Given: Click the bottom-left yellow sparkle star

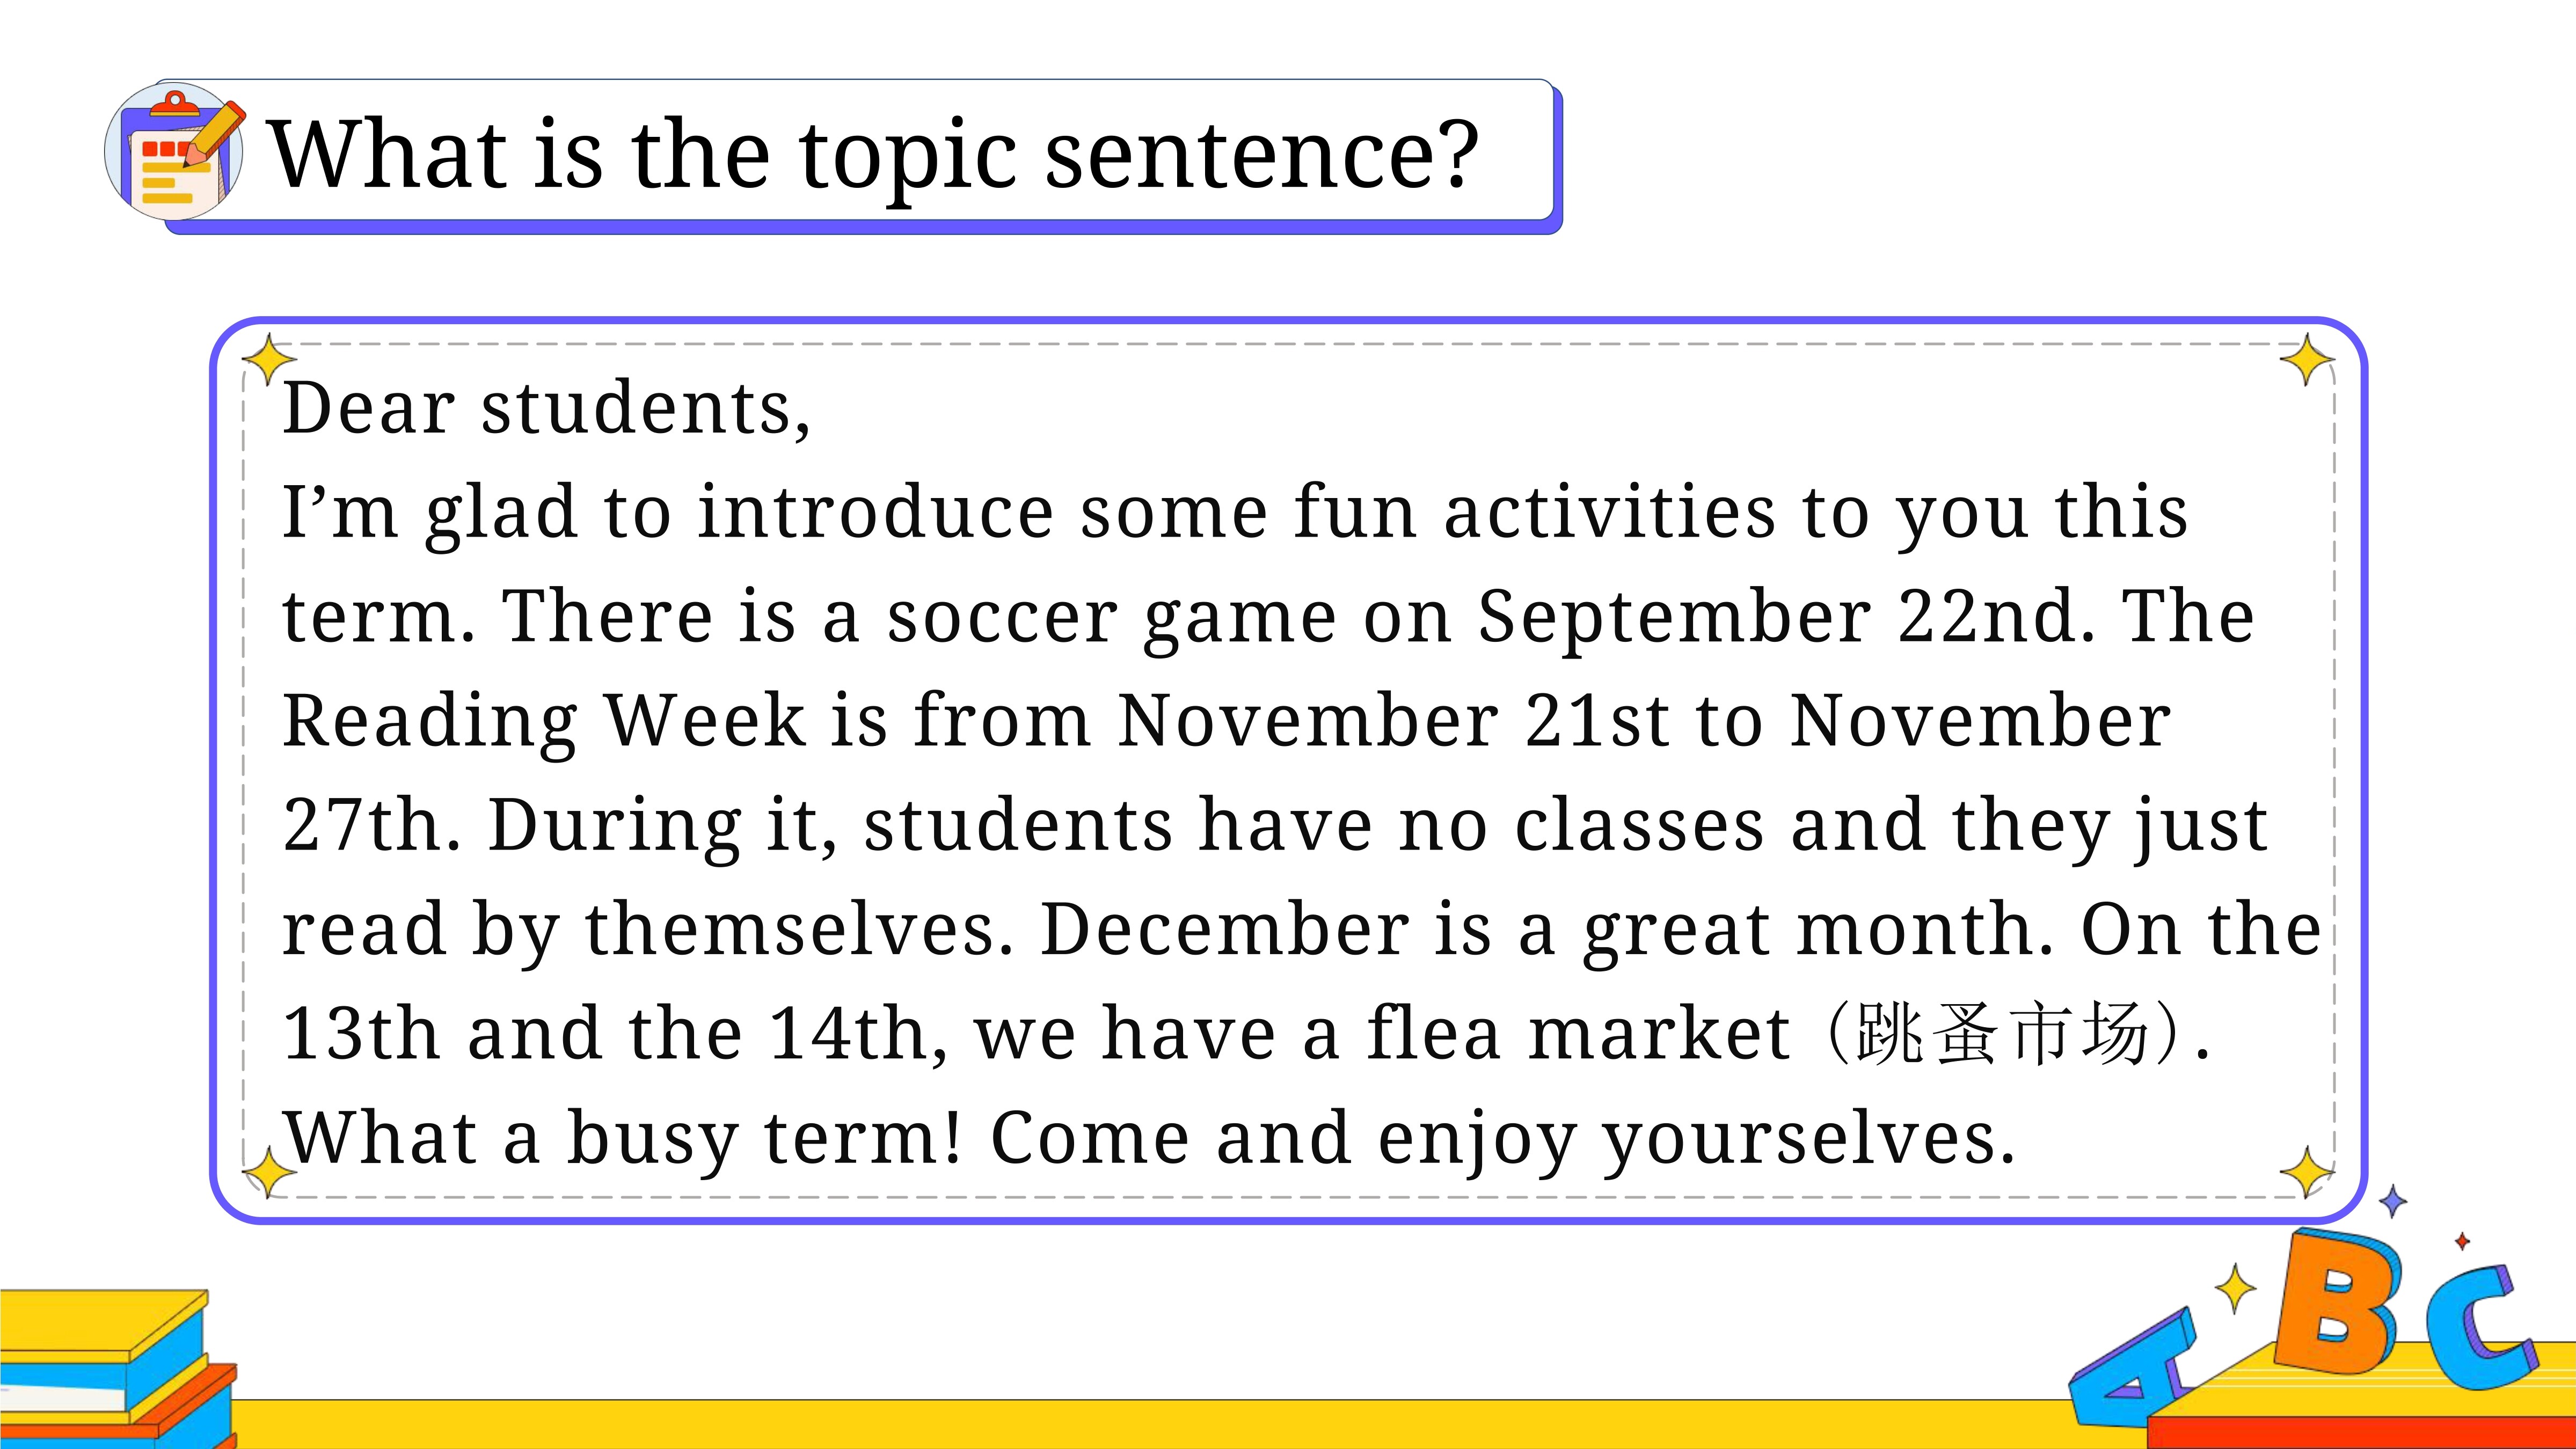Looking at the screenshot, I should 269,1172.
